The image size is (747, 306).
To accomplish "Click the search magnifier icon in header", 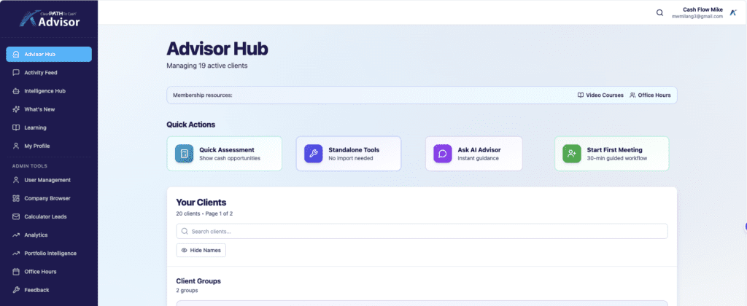I will click(660, 12).
